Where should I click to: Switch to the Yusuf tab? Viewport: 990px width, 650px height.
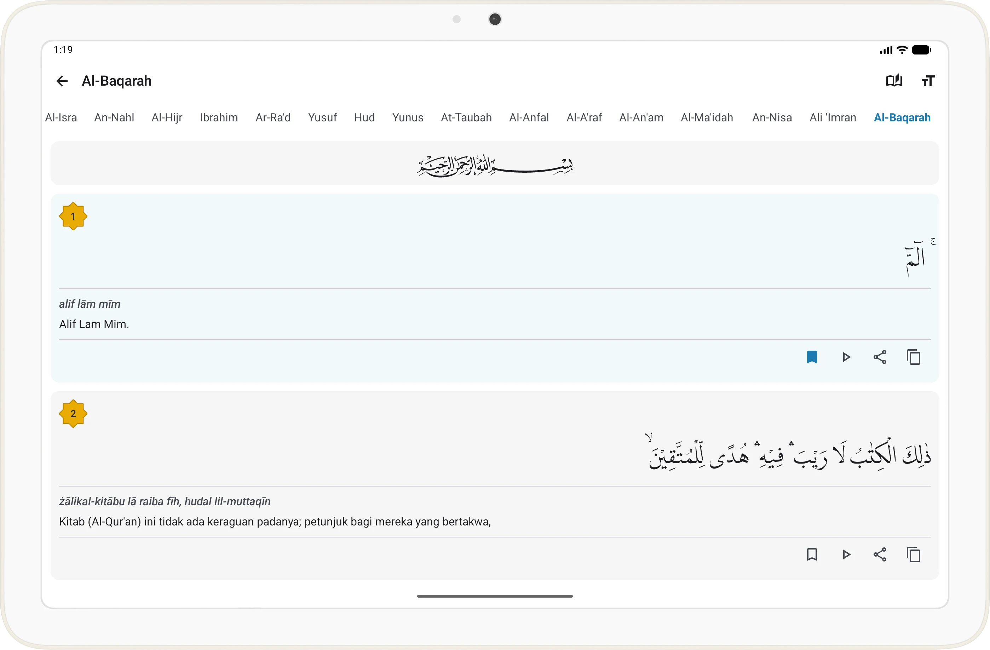322,118
